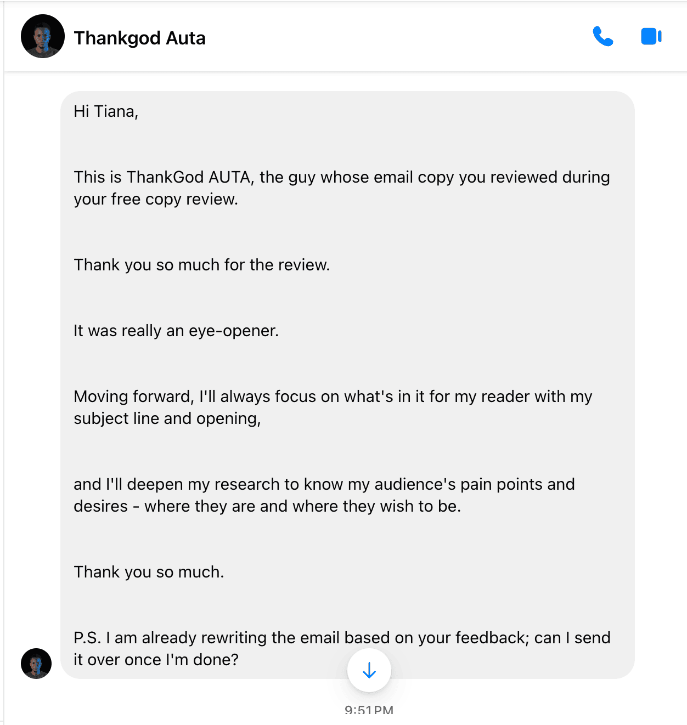Click the short "Thank you so much." line
The height and width of the screenshot is (725, 687).
point(149,572)
